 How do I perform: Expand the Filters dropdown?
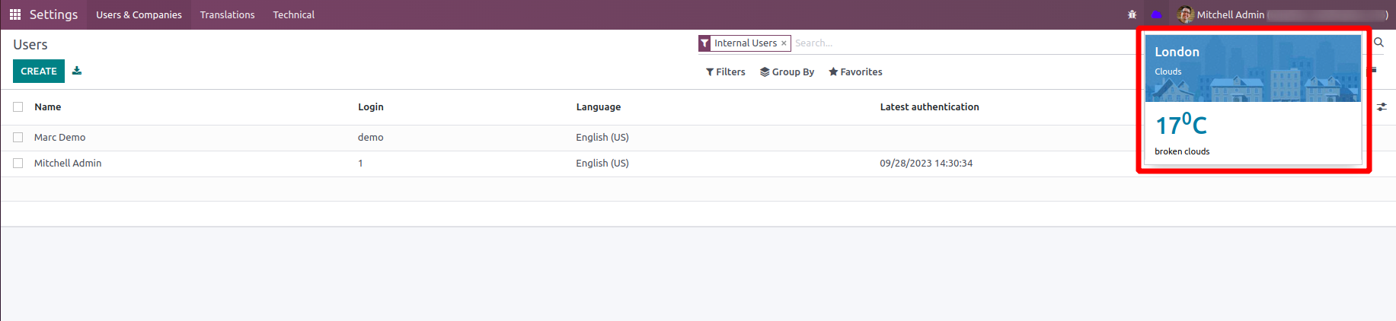(725, 72)
